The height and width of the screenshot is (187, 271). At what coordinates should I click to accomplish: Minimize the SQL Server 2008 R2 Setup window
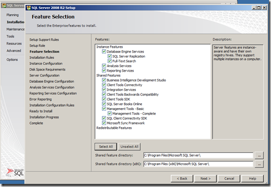[254, 8]
